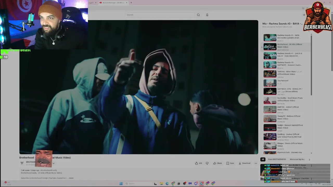Open options for Blingos Live Kick suggestion
Viewport: 333px width, 187px height.
point(311,179)
